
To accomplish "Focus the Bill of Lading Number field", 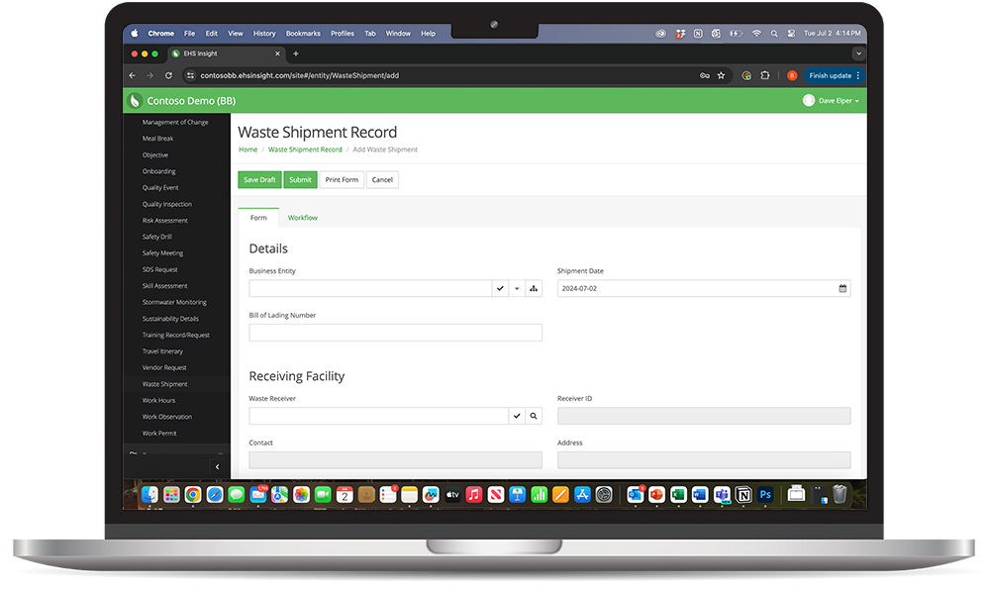I will coord(395,333).
